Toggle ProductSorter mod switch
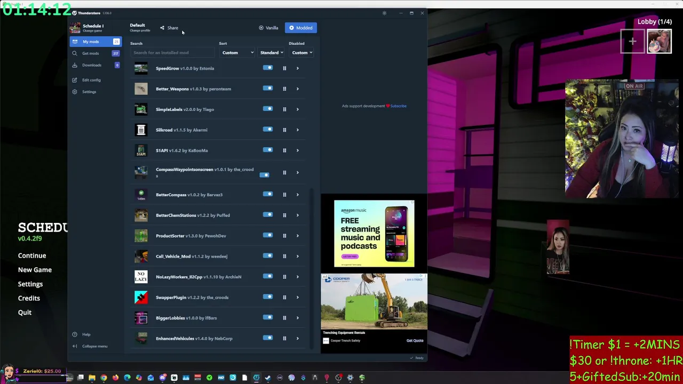This screenshot has height=384, width=683. (x=267, y=235)
